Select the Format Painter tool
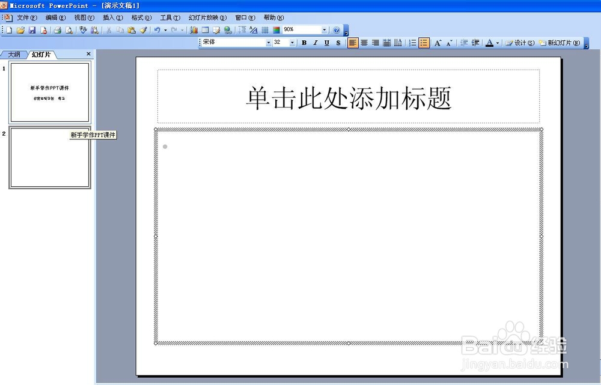The width and height of the screenshot is (601, 385). pyautogui.click(x=144, y=30)
